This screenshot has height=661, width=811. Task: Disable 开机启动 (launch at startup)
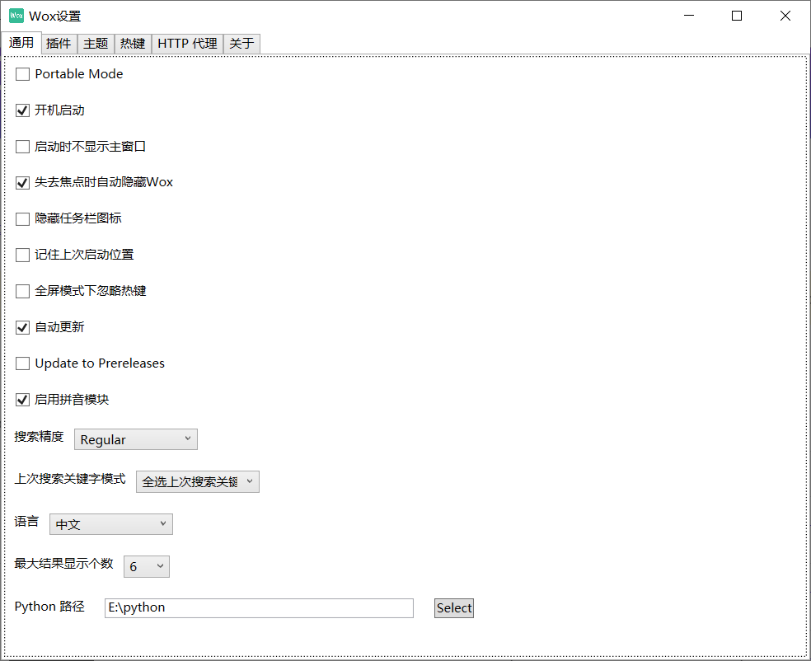(22, 110)
